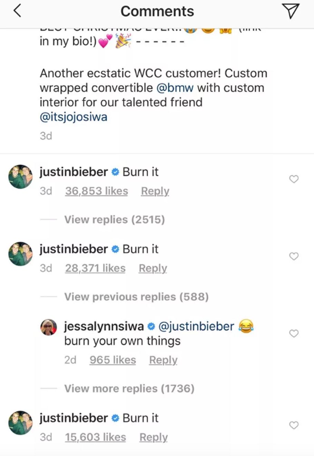Viewport: 314px width, 456px height.
Task: Click 965 likes on jessalynnsiwa's reply
Action: 112,360
